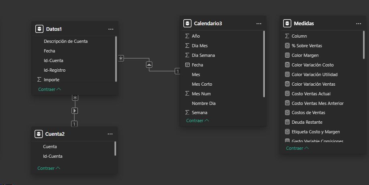Open the Datos1 more options menu
Viewport: 369px width, 185px height.
[111, 29]
